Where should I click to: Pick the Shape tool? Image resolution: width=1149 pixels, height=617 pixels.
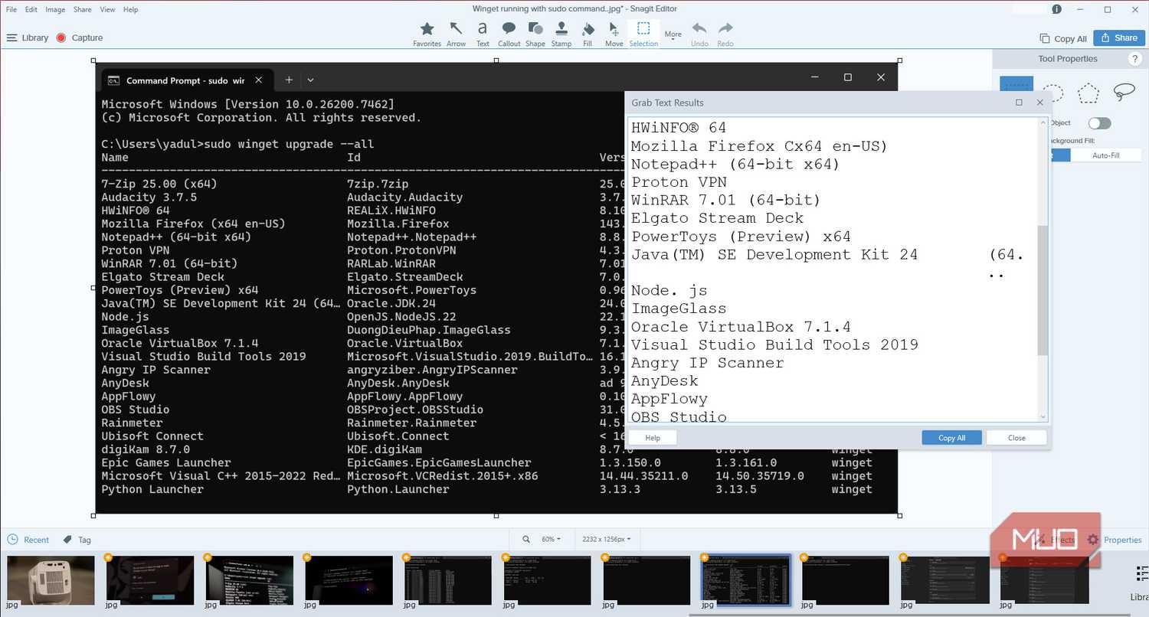[535, 34]
